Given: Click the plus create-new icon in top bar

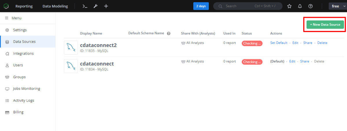Looking at the screenshot, I should 106,6.
